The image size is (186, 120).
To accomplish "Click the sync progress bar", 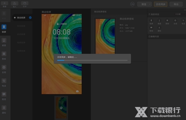I will coord(92,60).
